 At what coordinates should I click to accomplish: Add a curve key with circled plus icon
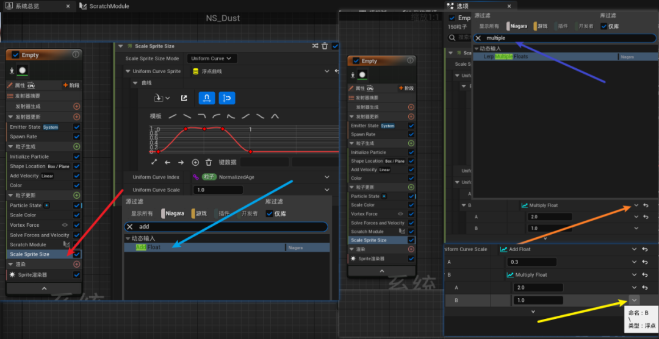(195, 162)
